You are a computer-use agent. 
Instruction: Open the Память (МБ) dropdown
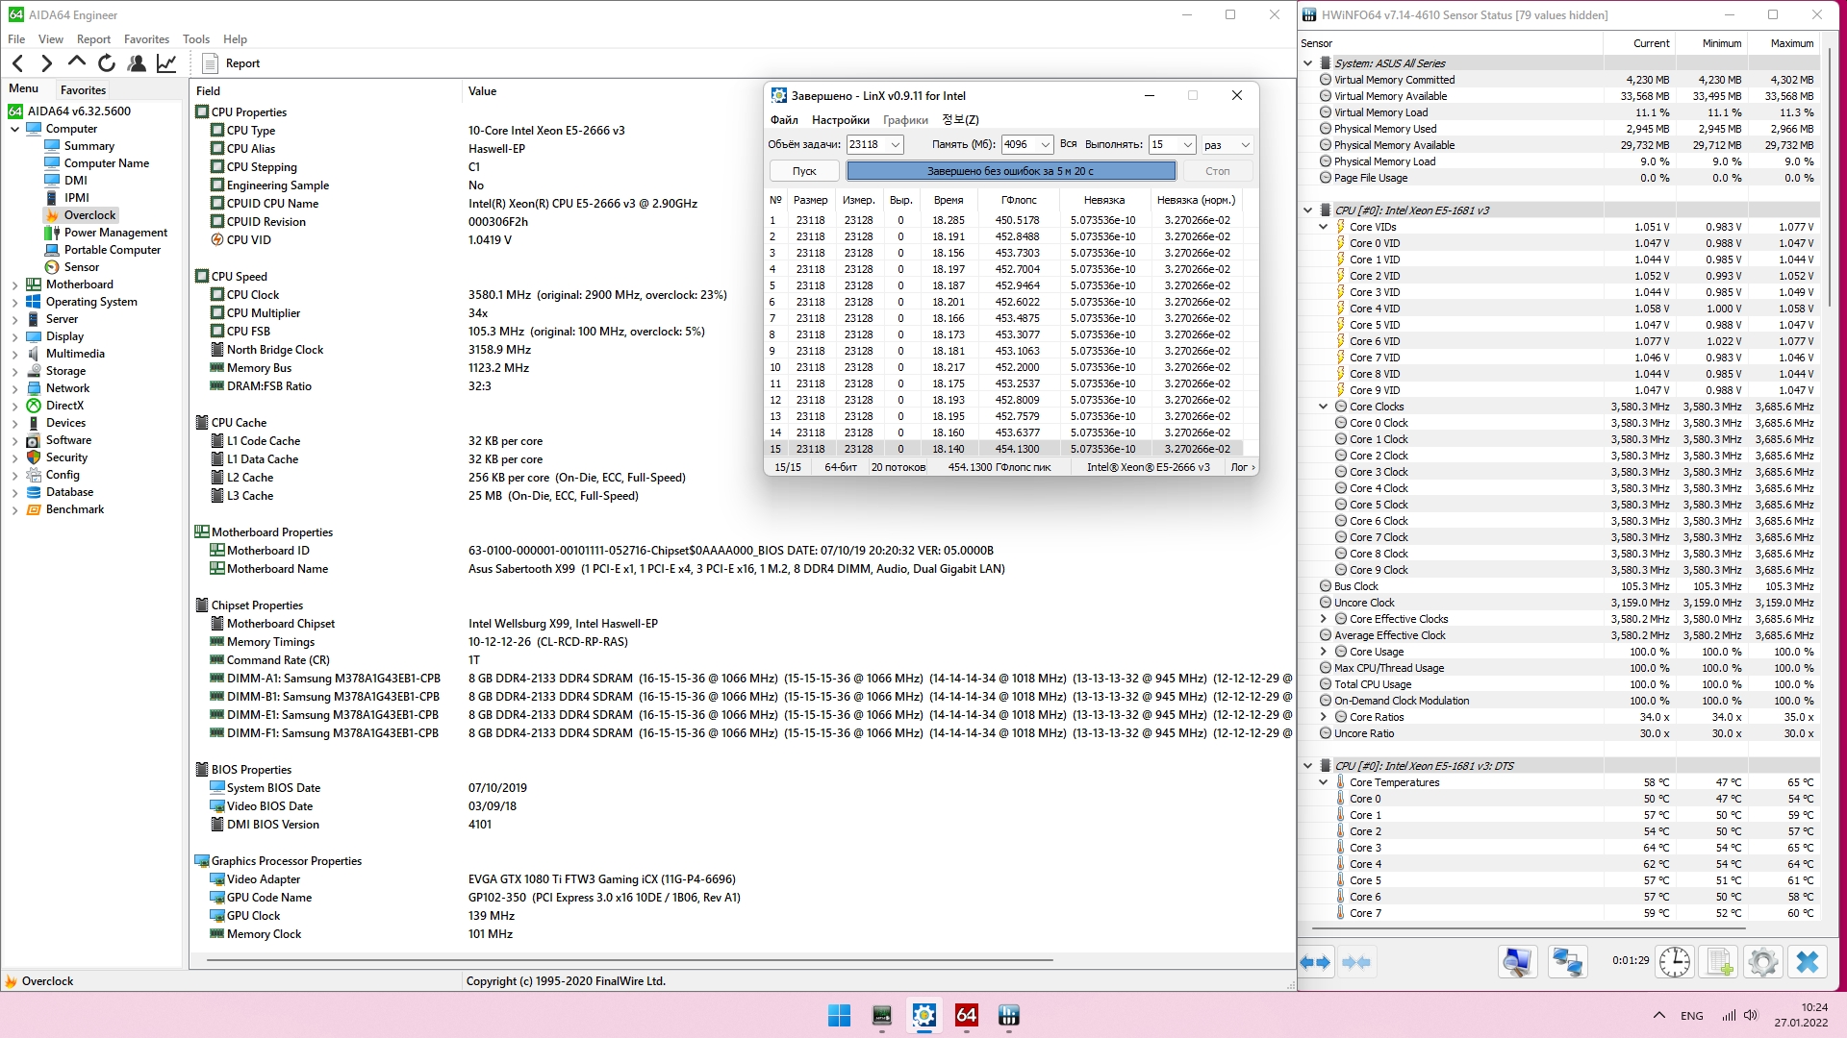[1045, 145]
